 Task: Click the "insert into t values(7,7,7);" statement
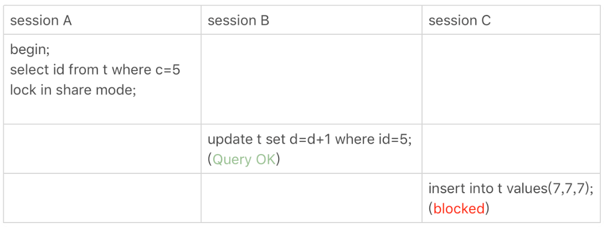511,188
